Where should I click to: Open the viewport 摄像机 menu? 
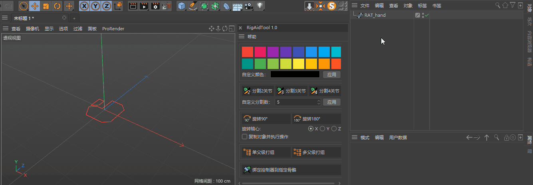[33, 29]
